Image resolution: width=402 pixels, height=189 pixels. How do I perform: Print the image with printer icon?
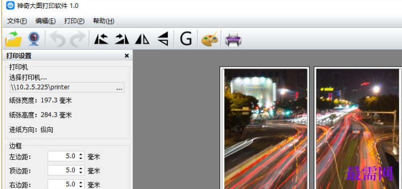[233, 39]
